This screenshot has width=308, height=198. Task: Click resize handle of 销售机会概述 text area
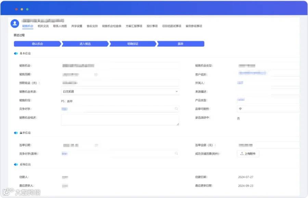(x=178, y=124)
